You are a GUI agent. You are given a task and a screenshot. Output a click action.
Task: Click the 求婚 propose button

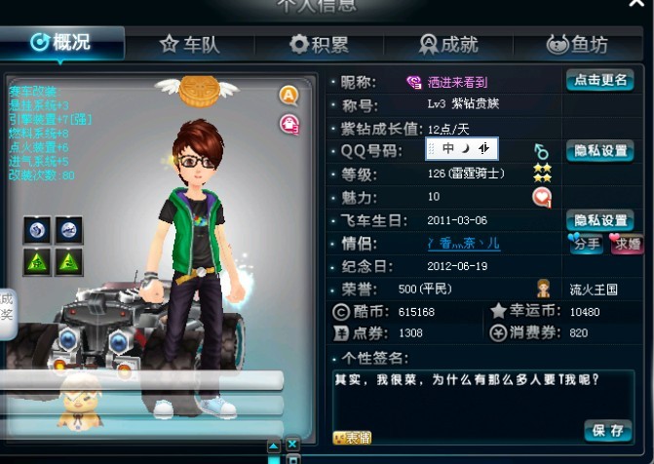click(x=627, y=243)
